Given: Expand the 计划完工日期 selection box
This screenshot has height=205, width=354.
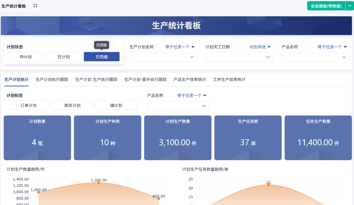Looking at the screenshot, I should click(239, 57).
